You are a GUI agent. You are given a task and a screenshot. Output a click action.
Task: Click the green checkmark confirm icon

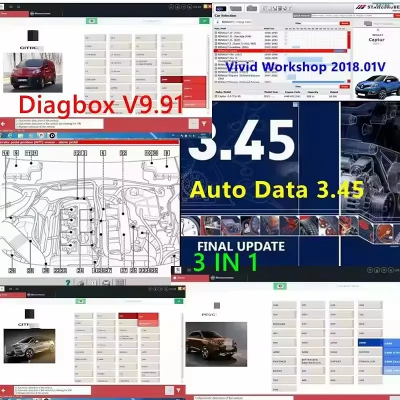coord(204,20)
